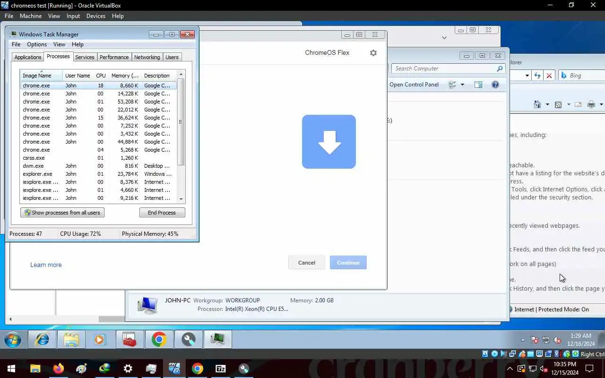The width and height of the screenshot is (605, 378).
Task: Click Show processes from all users
Action: pyautogui.click(x=62, y=213)
